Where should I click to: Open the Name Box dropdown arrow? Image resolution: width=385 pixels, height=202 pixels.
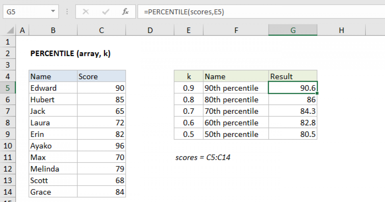53,12
